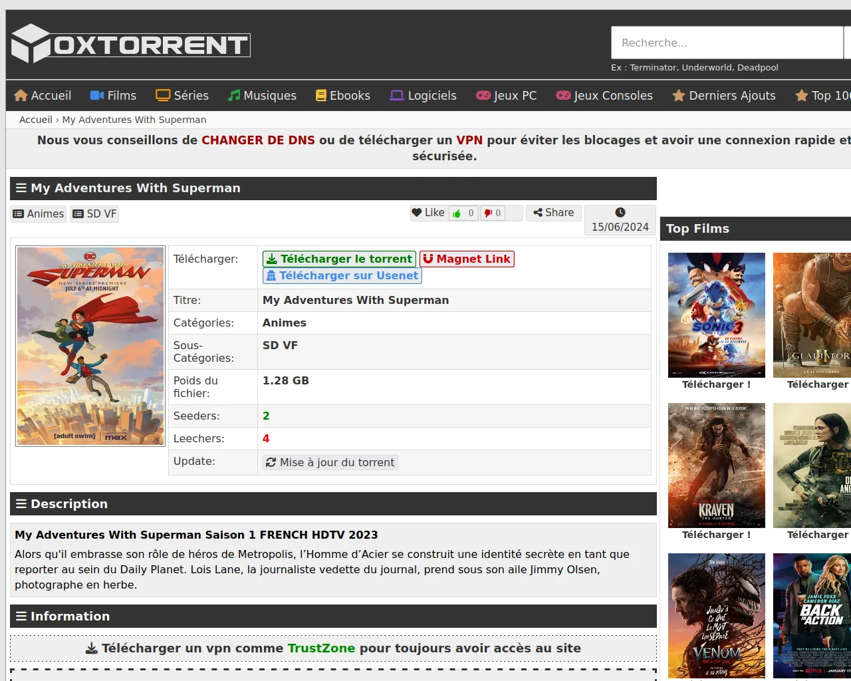Click Mise à jour du torrent
The width and height of the screenshot is (851, 681).
[330, 462]
